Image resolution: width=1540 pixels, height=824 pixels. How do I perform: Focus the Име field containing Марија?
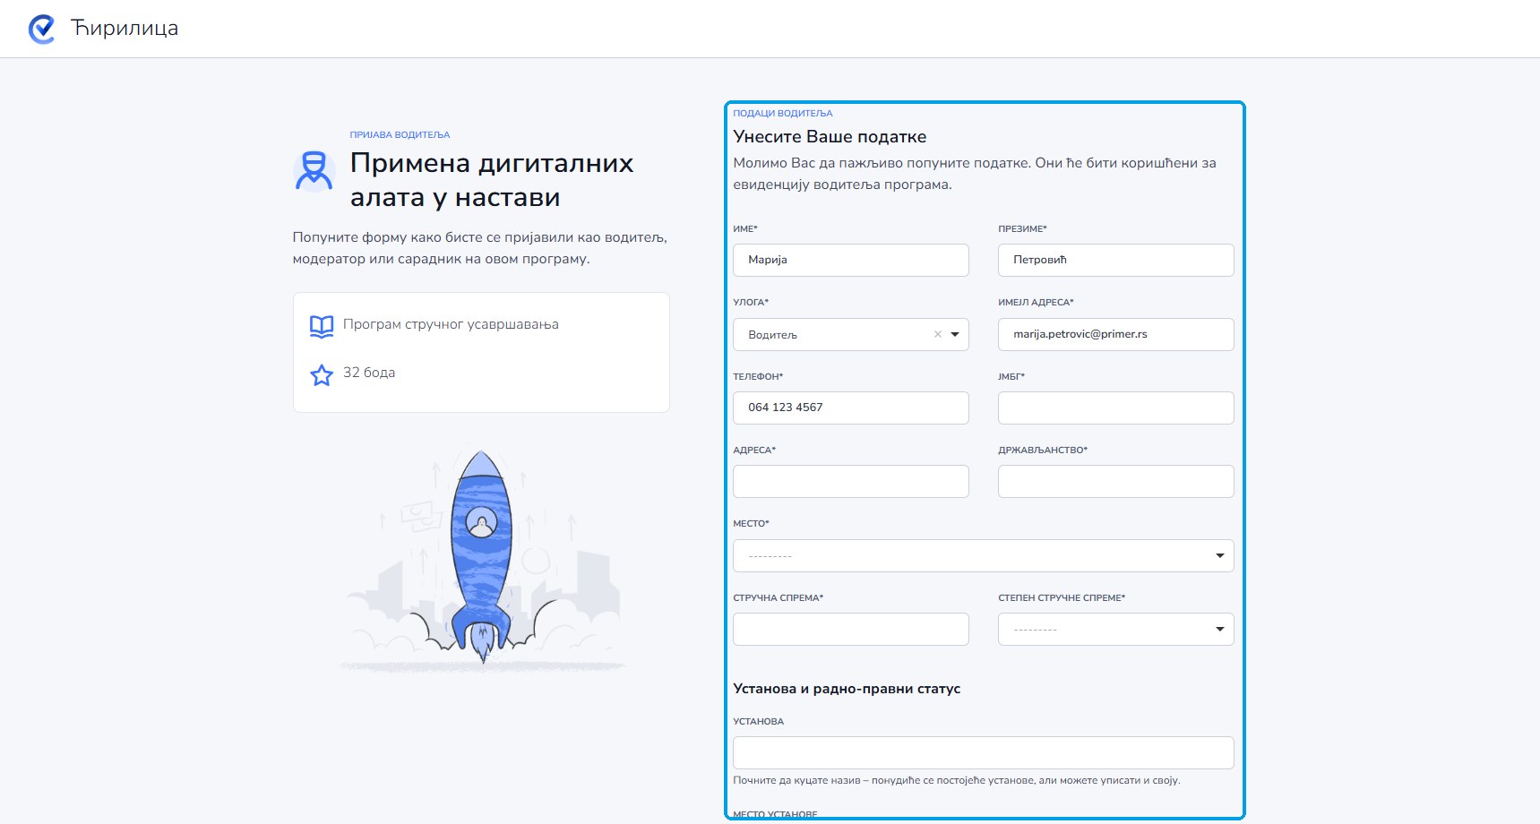pos(850,260)
